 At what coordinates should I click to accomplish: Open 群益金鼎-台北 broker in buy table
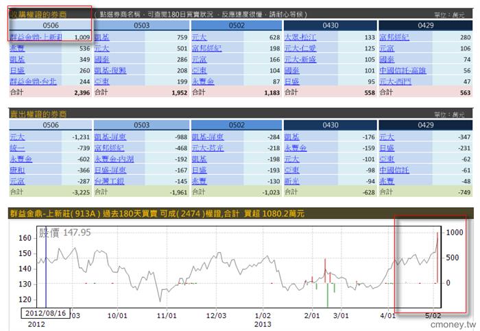(x=36, y=81)
